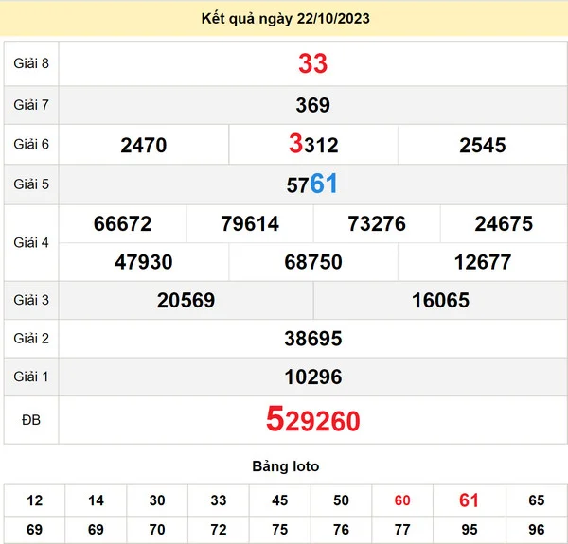The image size is (568, 544).
Task: Click the Giải 4 number 66672
Action: pyautogui.click(x=123, y=224)
